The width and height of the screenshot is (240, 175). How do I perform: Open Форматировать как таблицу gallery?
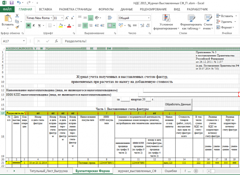[191, 22]
